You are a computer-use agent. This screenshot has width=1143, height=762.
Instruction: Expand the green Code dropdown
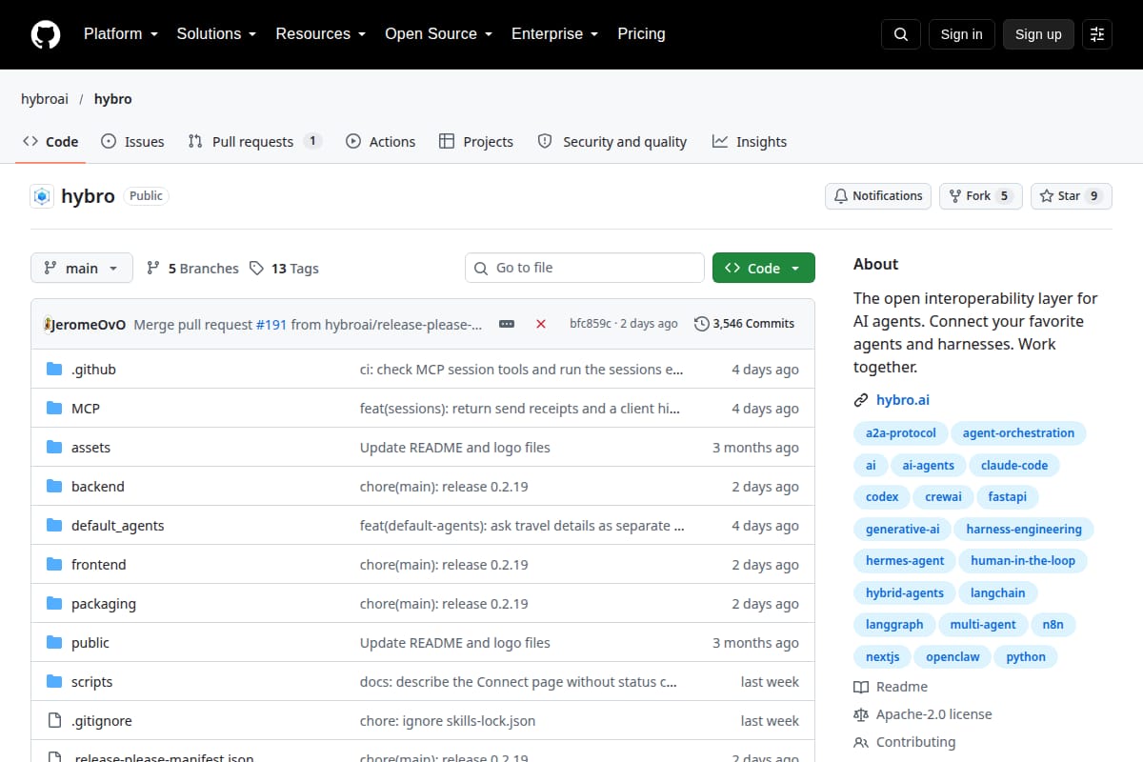(x=764, y=269)
